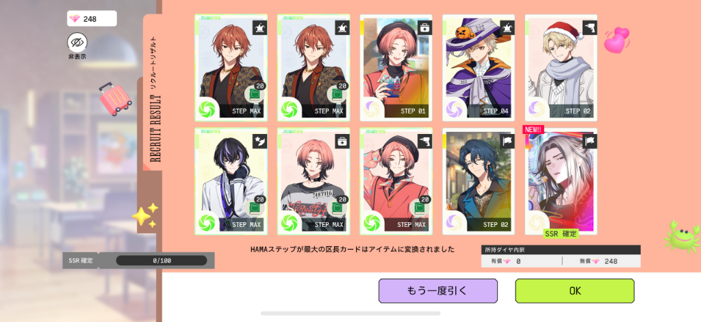This screenshot has width=701, height=322.
Task: Click the yellow sparkle stars icon
Action: pos(146,215)
